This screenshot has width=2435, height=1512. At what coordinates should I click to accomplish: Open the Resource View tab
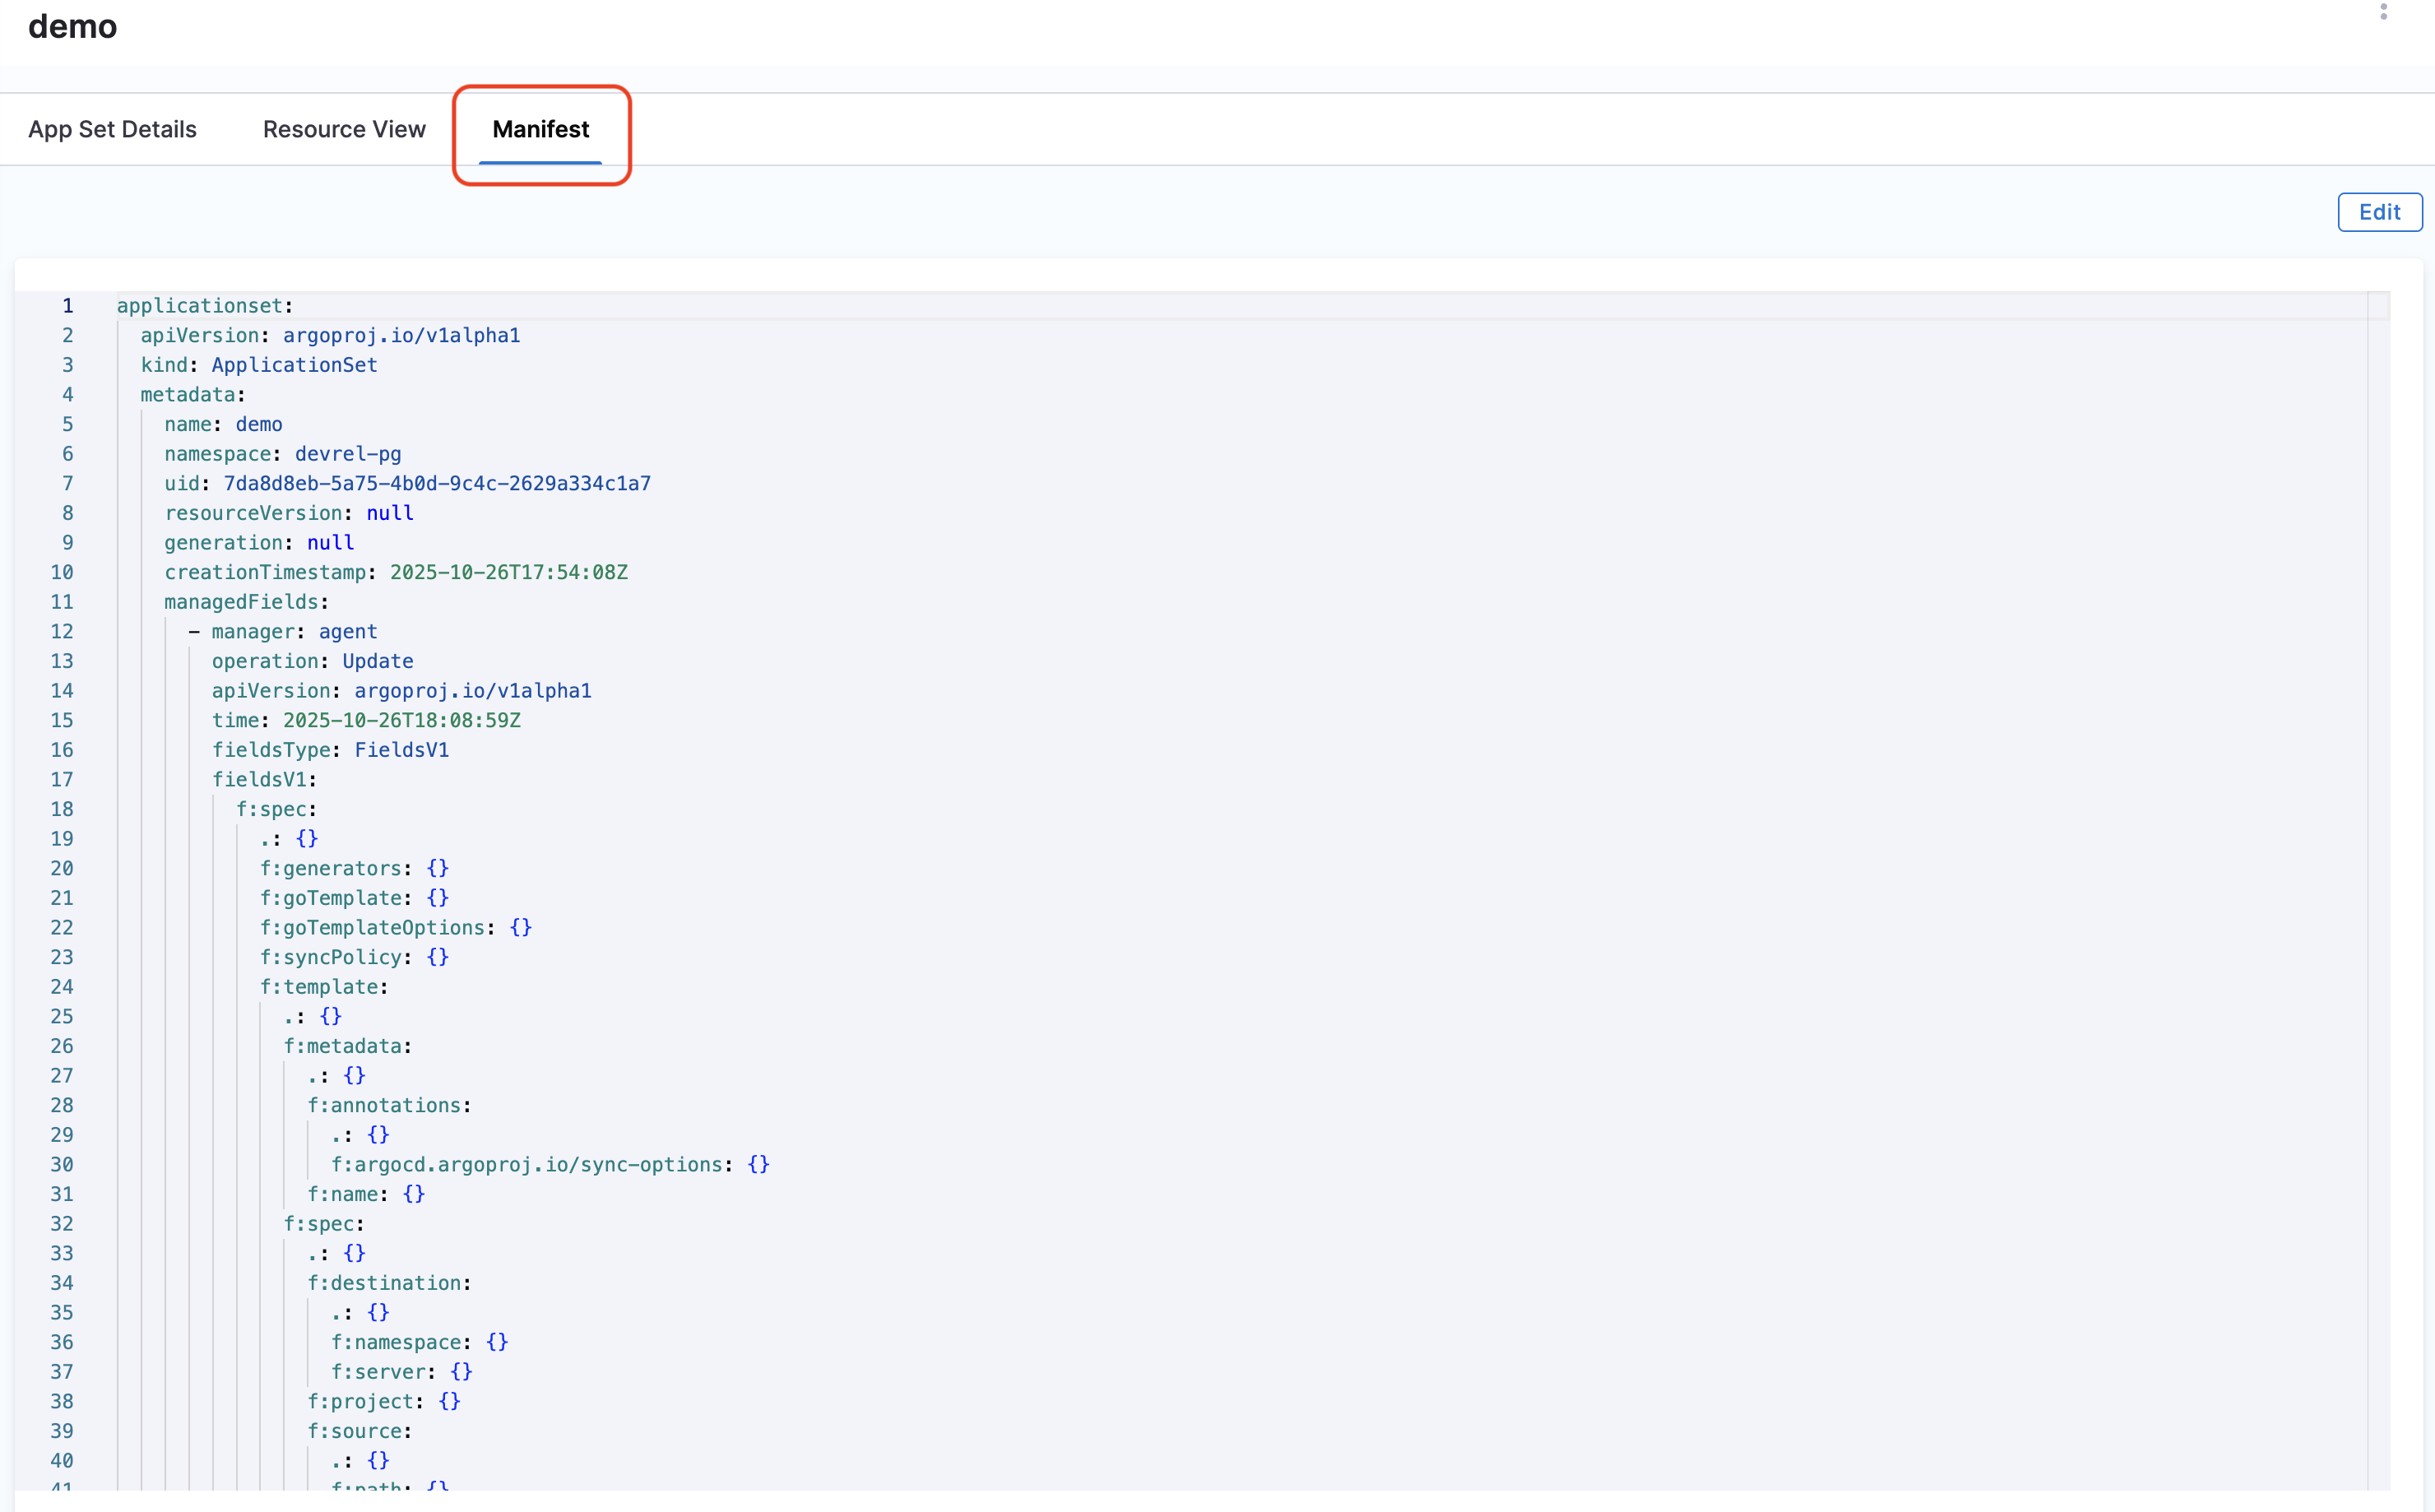pyautogui.click(x=344, y=129)
